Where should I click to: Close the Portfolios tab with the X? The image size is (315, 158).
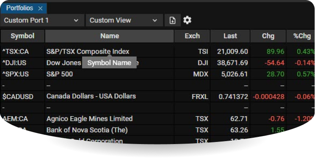40,8
